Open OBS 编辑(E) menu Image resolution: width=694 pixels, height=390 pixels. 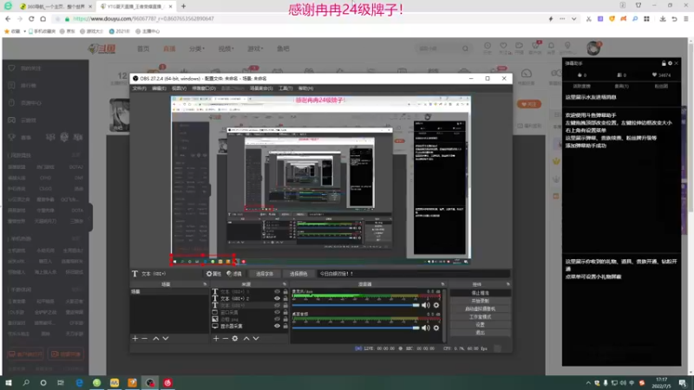(159, 88)
